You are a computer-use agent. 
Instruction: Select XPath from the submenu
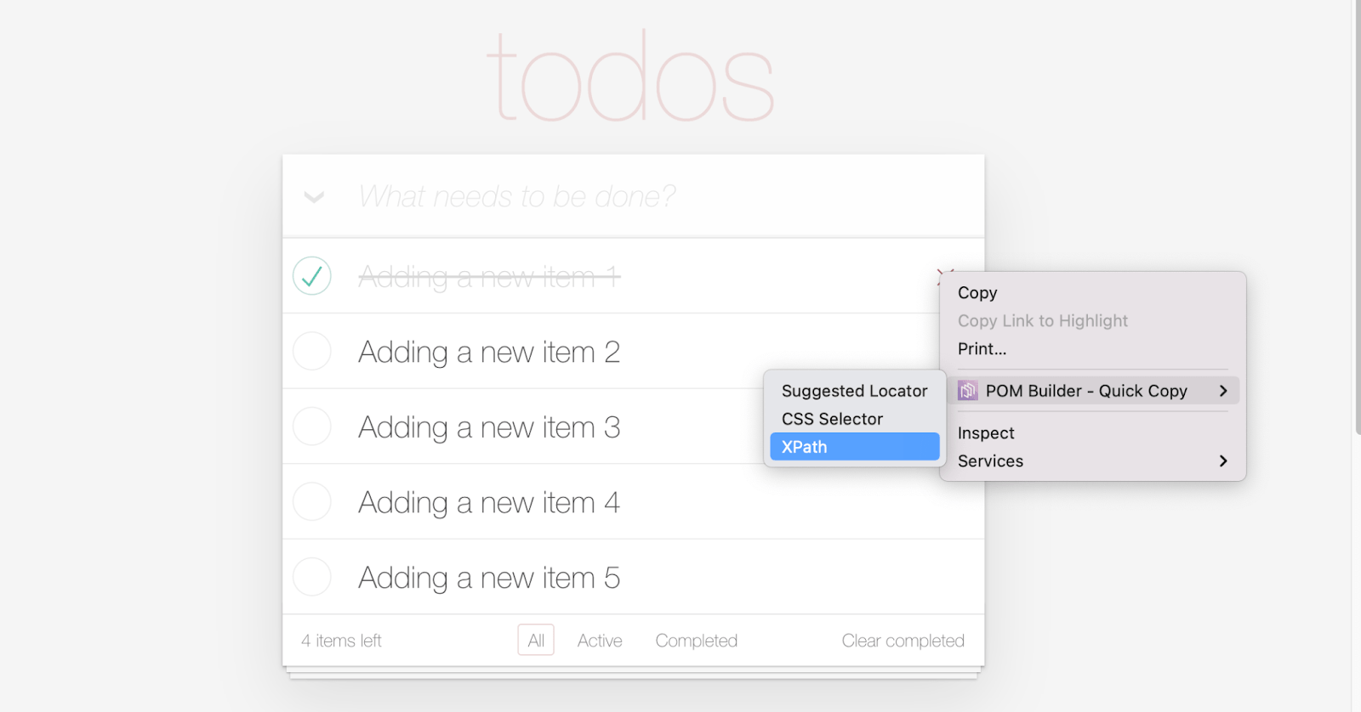click(854, 447)
